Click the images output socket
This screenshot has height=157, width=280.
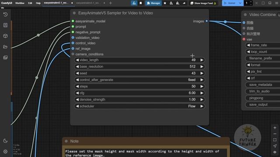(x=206, y=21)
